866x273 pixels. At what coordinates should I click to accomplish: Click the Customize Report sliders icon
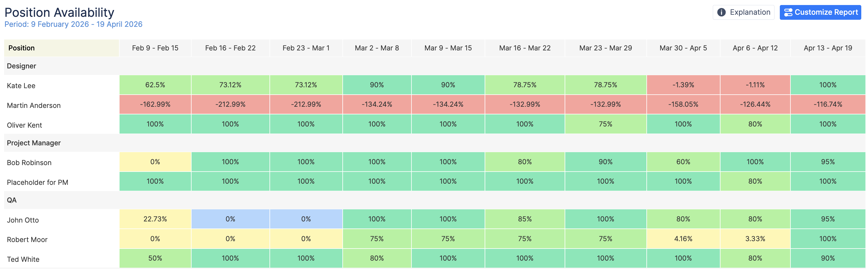(788, 12)
